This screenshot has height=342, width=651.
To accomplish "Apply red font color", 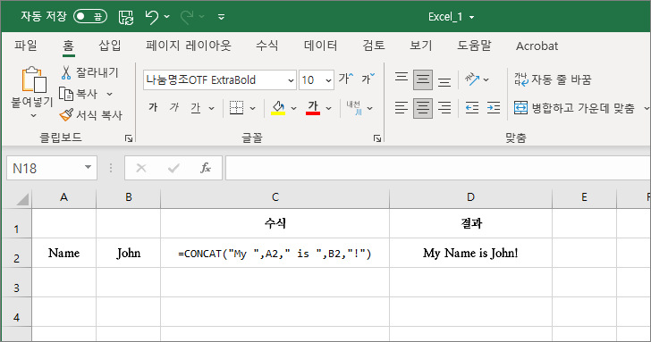I will click(313, 108).
